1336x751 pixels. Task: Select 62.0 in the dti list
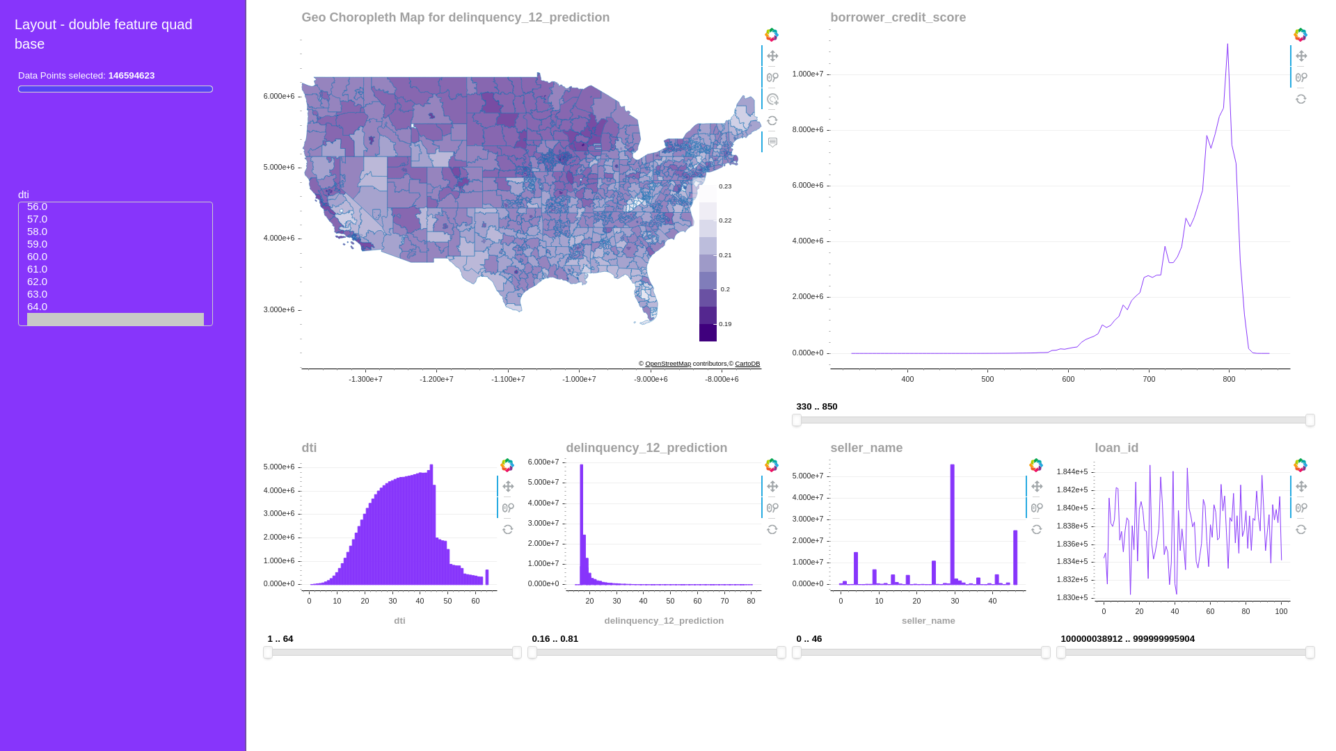click(116, 282)
